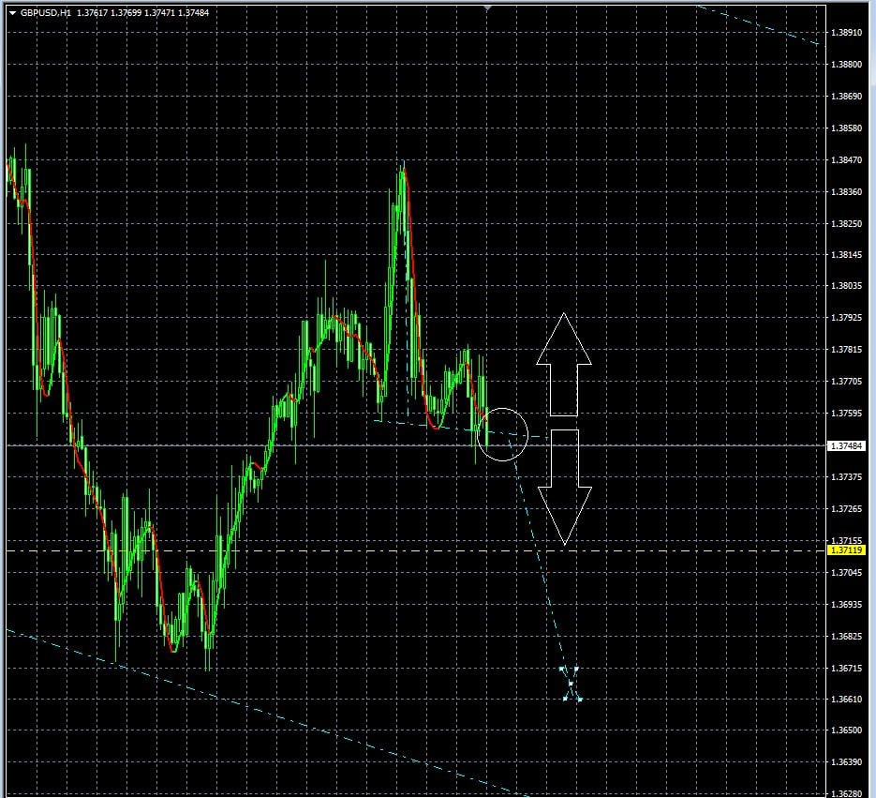Image resolution: width=876 pixels, height=798 pixels.
Task: Click the 1.36610 price scale label
Action: coord(846,699)
